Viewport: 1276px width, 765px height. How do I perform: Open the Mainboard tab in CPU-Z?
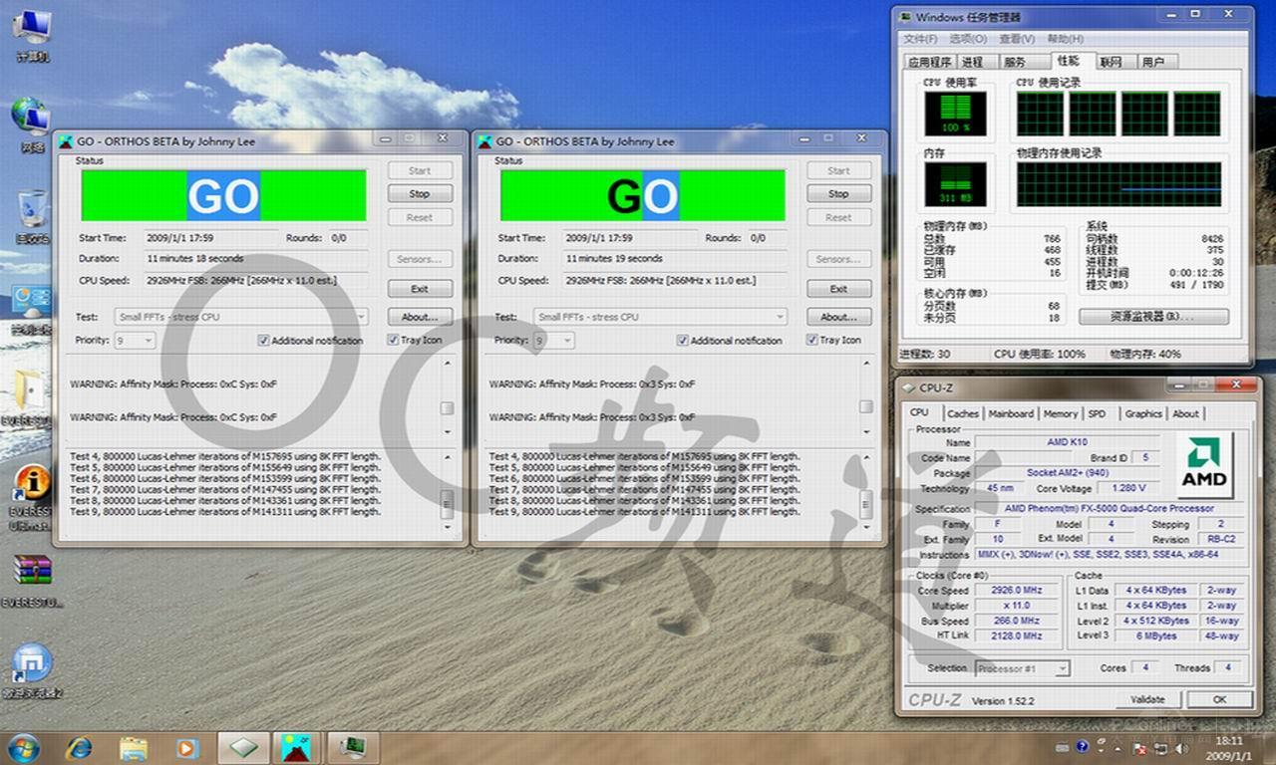point(1011,413)
